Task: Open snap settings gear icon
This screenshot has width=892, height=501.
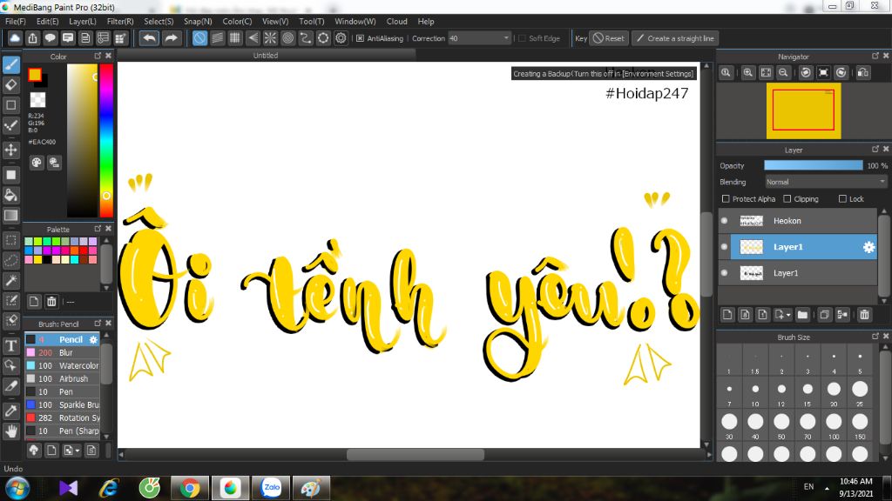Action: [x=341, y=38]
